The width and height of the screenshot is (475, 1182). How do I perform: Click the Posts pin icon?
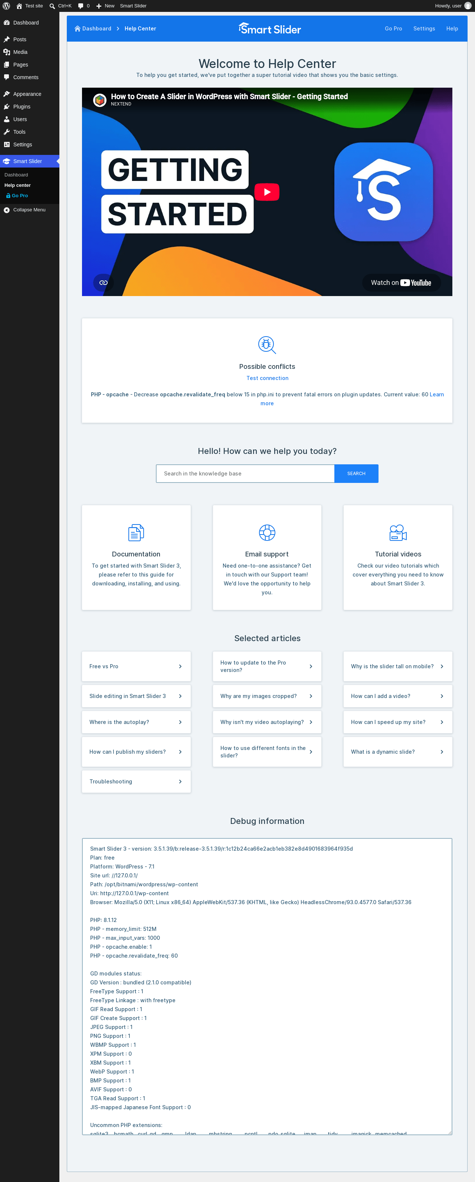pos(7,39)
